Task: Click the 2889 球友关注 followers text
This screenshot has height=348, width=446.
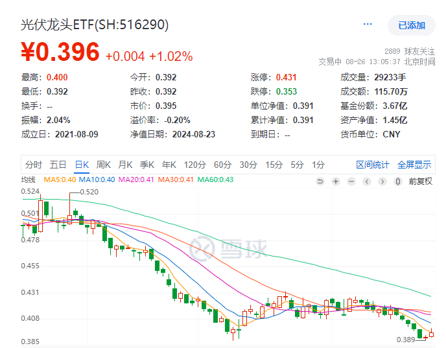Action: pos(410,51)
